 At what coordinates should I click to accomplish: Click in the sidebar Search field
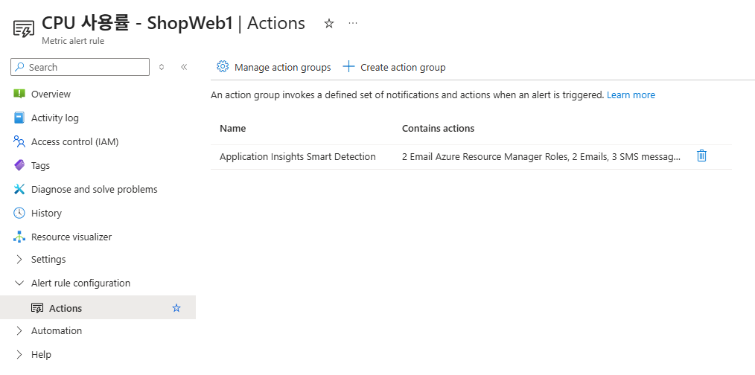[x=80, y=67]
